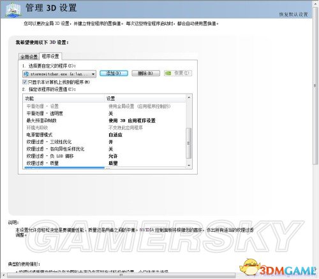Screen dimensions: 319x279
Task: Open the 纹理过滤 - 负 LOD 偏移 value 允许
Action: point(113,156)
